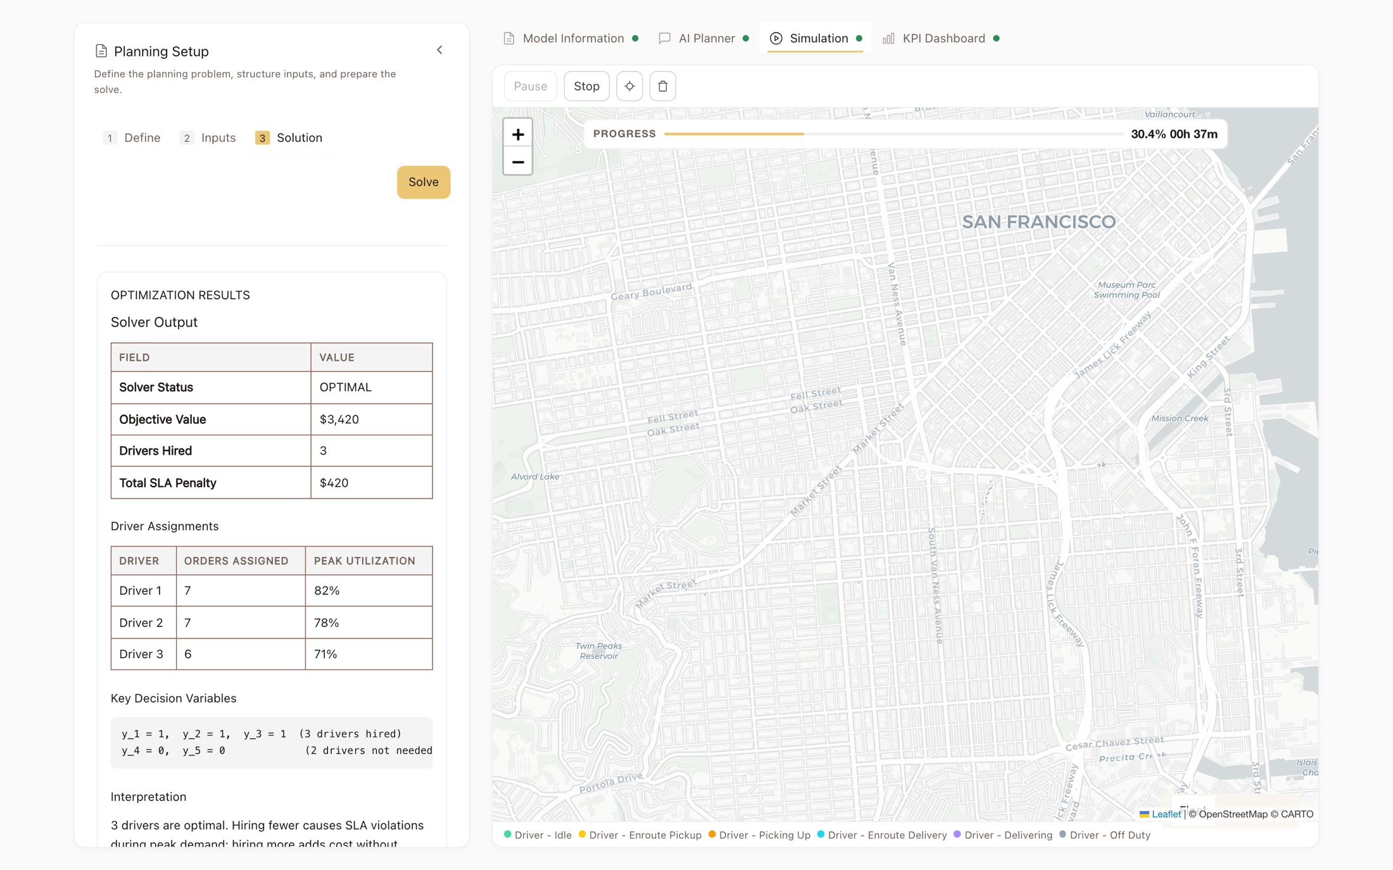Viewport: 1393px width, 870px height.
Task: Click the KPI Dashboard bar chart icon
Action: (x=888, y=39)
